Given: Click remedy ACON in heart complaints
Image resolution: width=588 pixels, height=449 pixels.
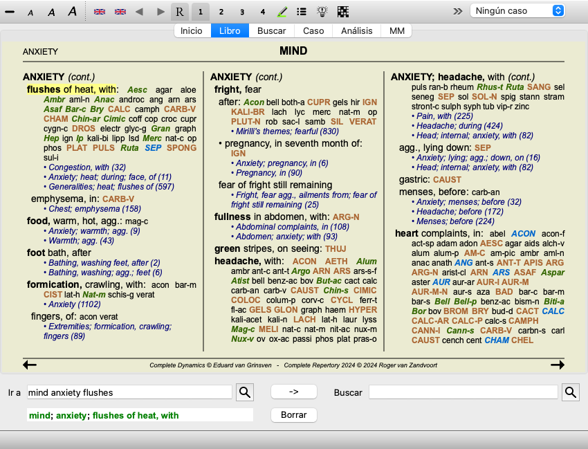Looking at the screenshot, I should pos(523,234).
